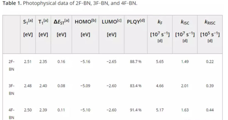Viewport: 228px width, 120px height.
Task: Select the 2.01 kISC value
Action: (x=185, y=86)
